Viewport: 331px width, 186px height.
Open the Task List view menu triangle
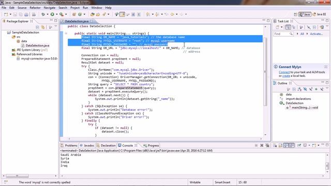[x=327, y=26]
